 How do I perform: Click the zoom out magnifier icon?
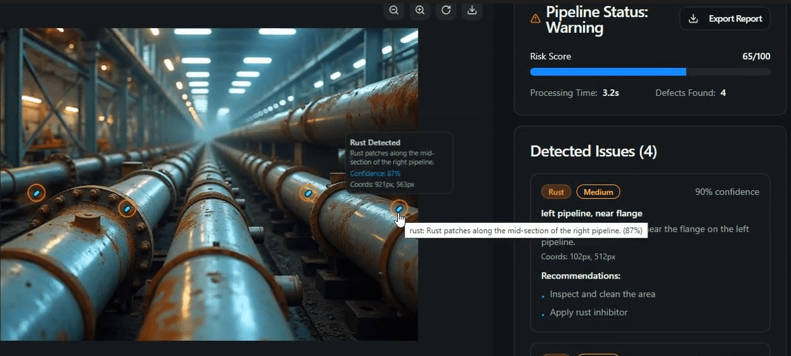pos(394,10)
